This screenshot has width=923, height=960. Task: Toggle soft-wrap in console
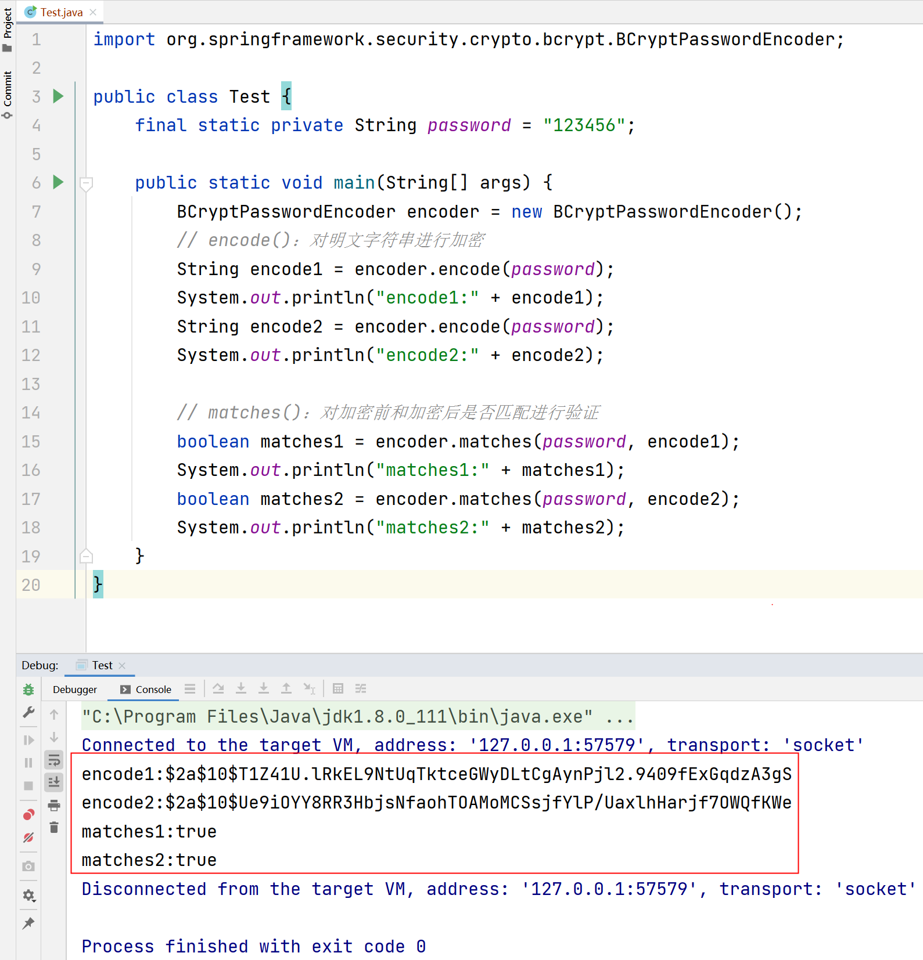coord(54,760)
